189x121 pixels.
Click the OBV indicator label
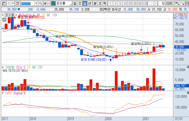8,93
